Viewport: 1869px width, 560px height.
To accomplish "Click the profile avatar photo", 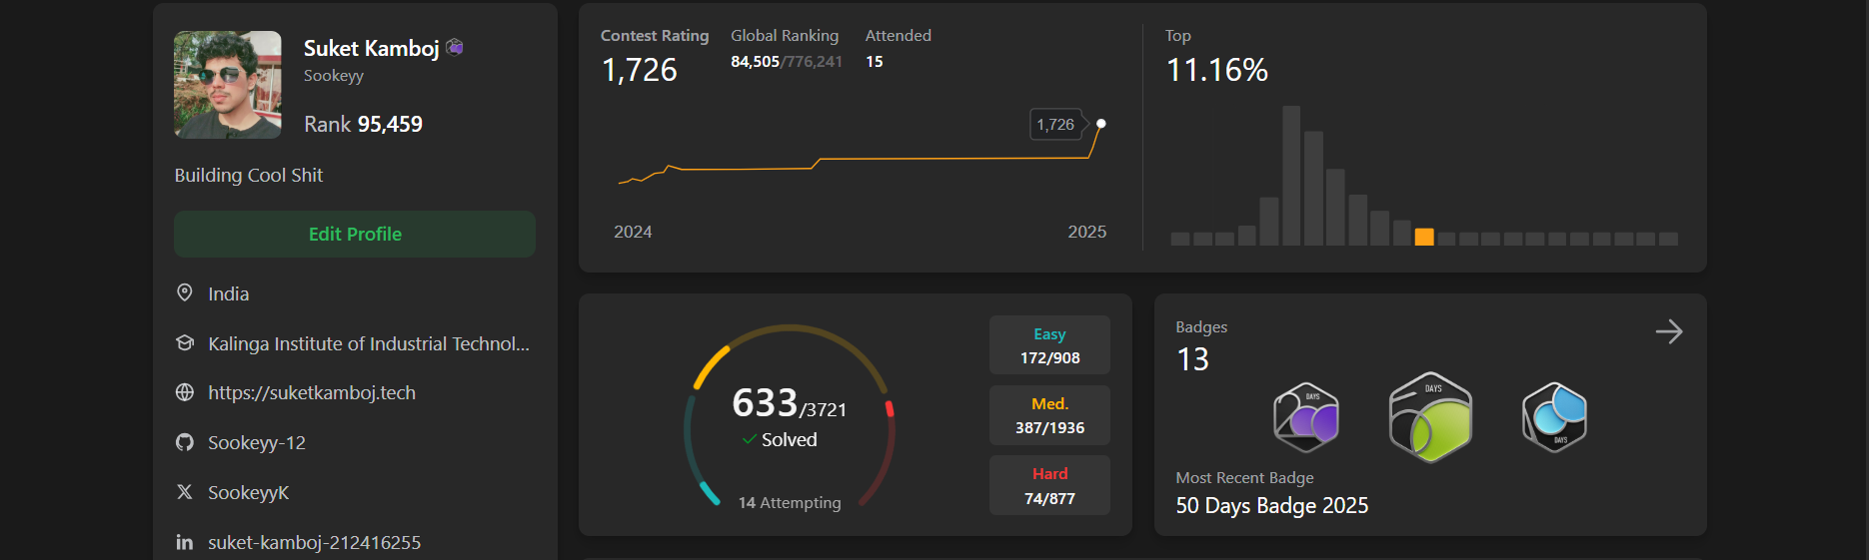I will pyautogui.click(x=228, y=85).
